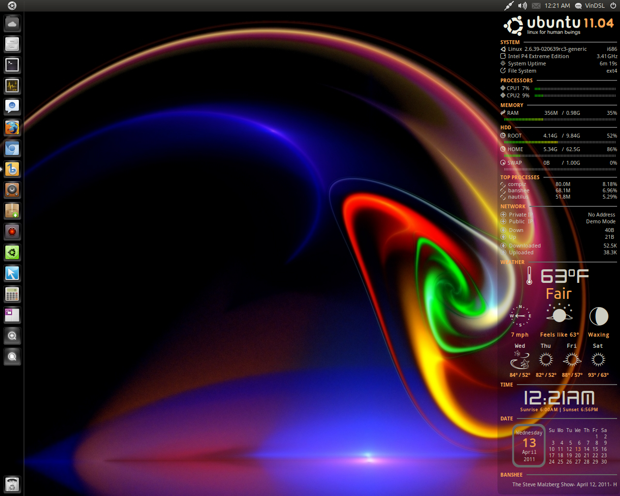This screenshot has height=496, width=620.
Task: Open the Trash in the launcher
Action: click(12, 484)
